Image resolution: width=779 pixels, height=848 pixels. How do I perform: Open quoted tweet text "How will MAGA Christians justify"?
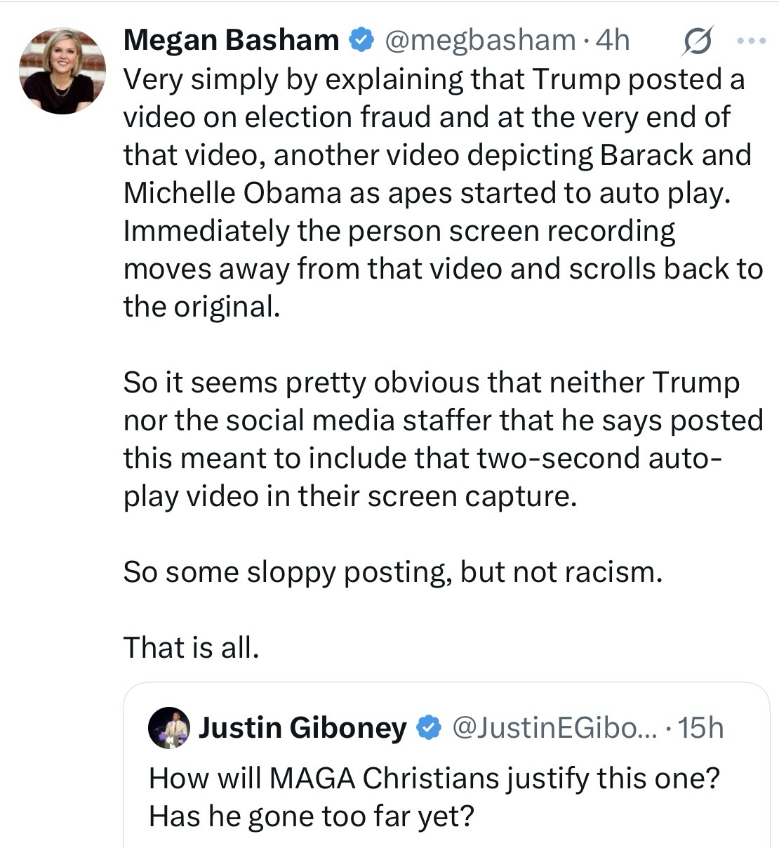tap(435, 779)
